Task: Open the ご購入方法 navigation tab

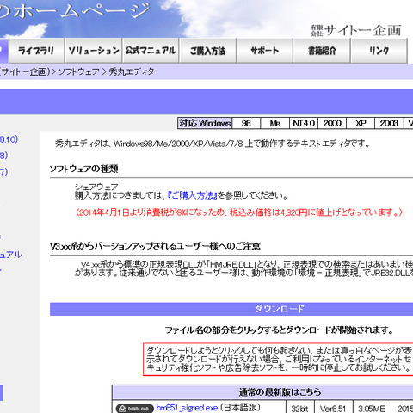Action: [207, 51]
